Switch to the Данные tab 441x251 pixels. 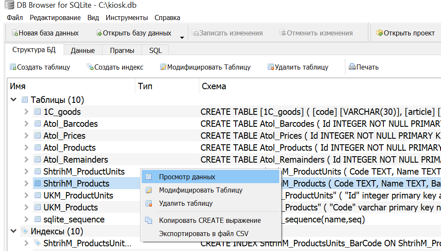click(83, 50)
